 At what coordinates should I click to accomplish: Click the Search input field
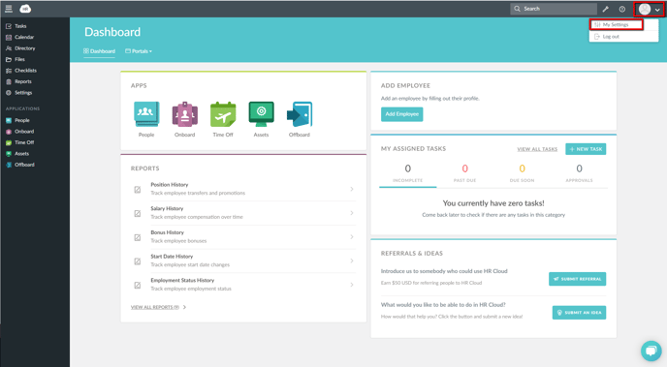click(x=554, y=9)
